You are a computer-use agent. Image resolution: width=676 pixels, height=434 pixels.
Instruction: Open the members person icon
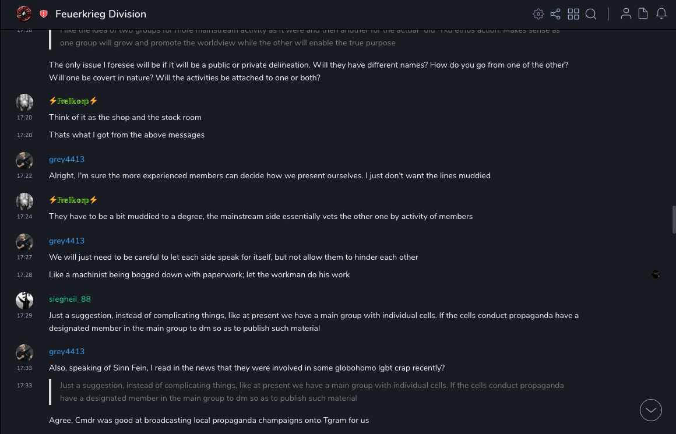coord(626,14)
